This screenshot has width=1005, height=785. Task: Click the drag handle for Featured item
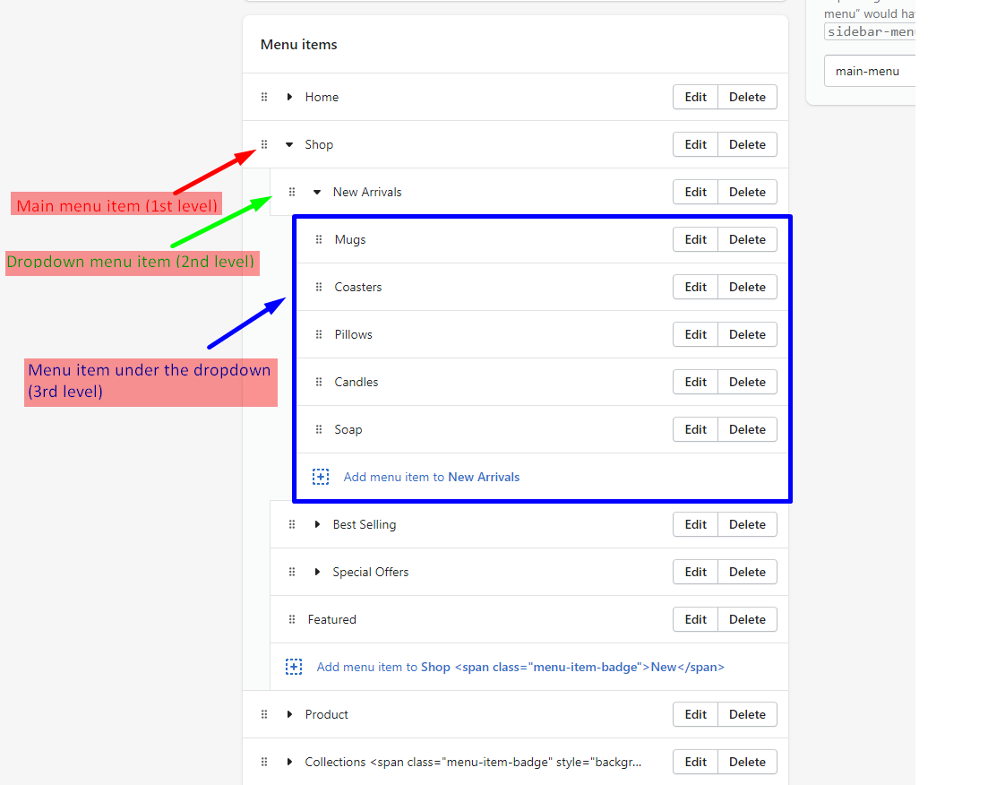292,619
